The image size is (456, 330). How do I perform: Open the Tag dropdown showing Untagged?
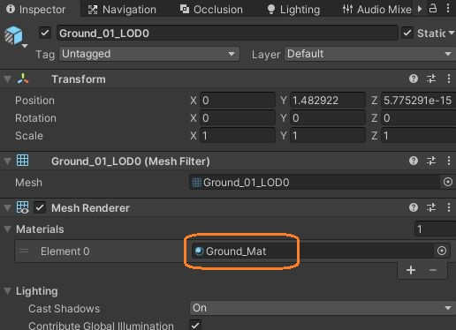149,54
